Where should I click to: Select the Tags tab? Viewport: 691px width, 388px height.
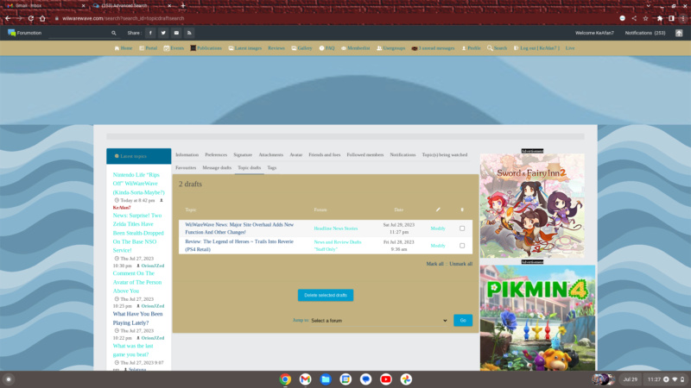(x=272, y=167)
